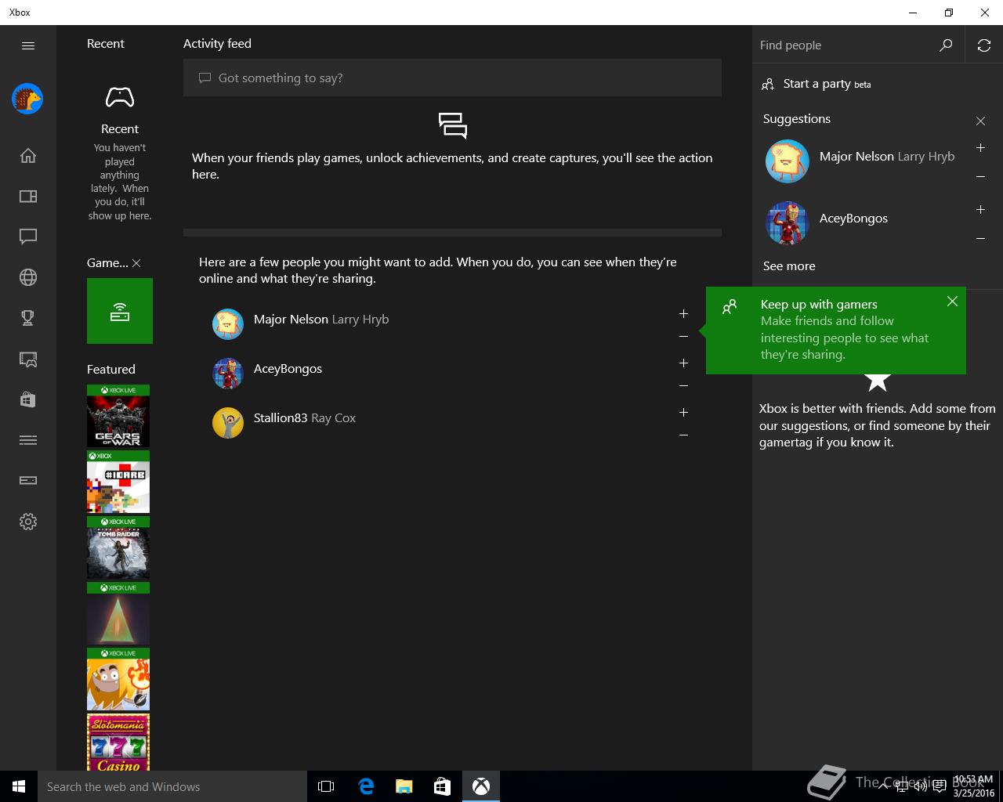Add Major Nelson in activity feed list

(683, 313)
